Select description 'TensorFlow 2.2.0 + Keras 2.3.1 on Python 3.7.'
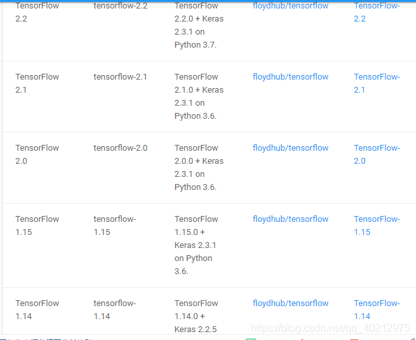Viewport: 416px width, 340px height. [x=199, y=25]
